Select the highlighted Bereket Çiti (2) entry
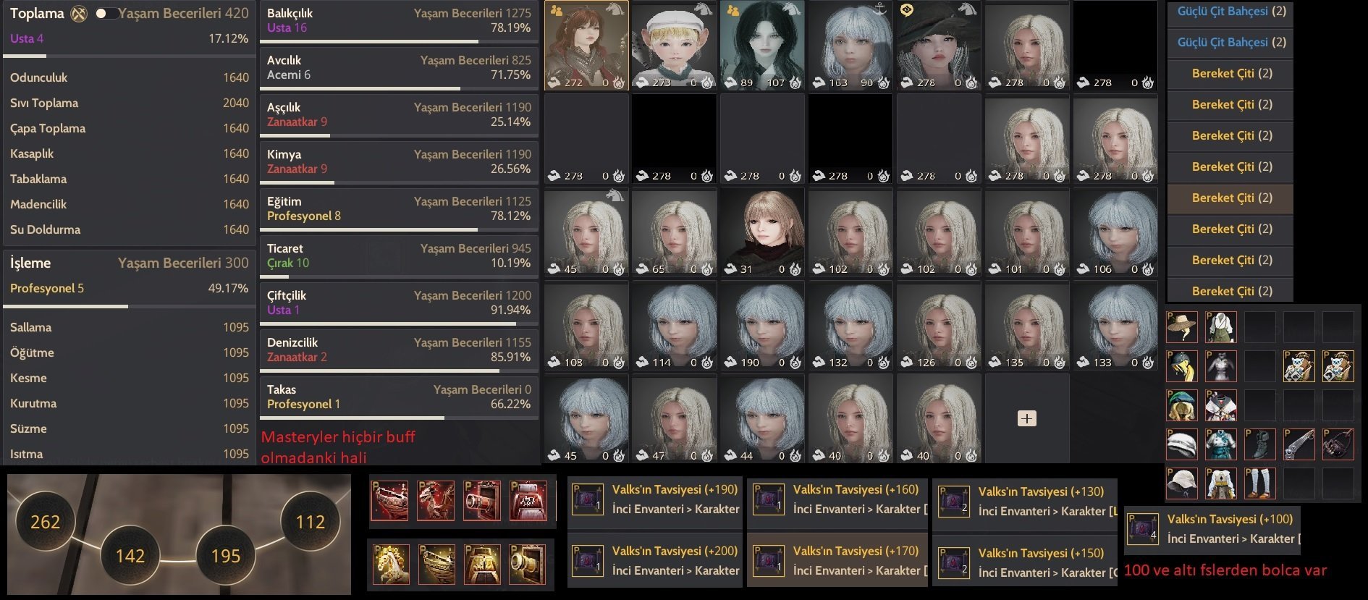 (x=1230, y=198)
